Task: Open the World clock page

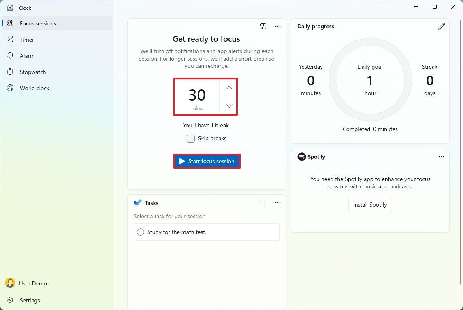Action: [34, 88]
